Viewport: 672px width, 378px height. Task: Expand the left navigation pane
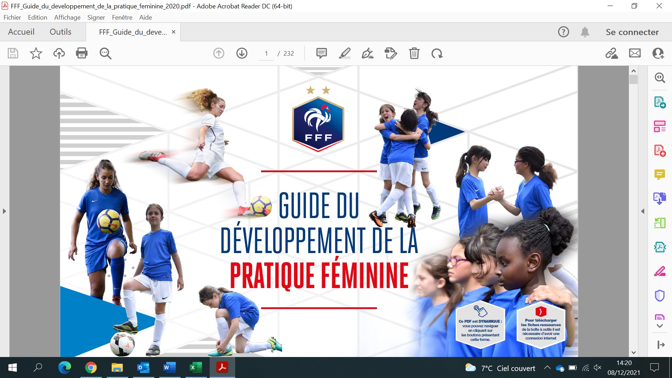click(4, 211)
